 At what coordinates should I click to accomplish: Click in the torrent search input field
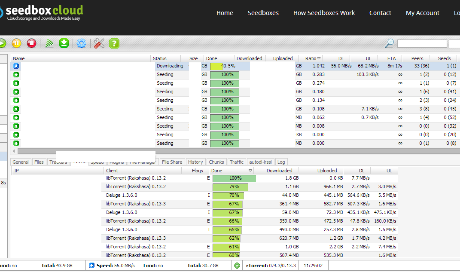click(x=422, y=43)
